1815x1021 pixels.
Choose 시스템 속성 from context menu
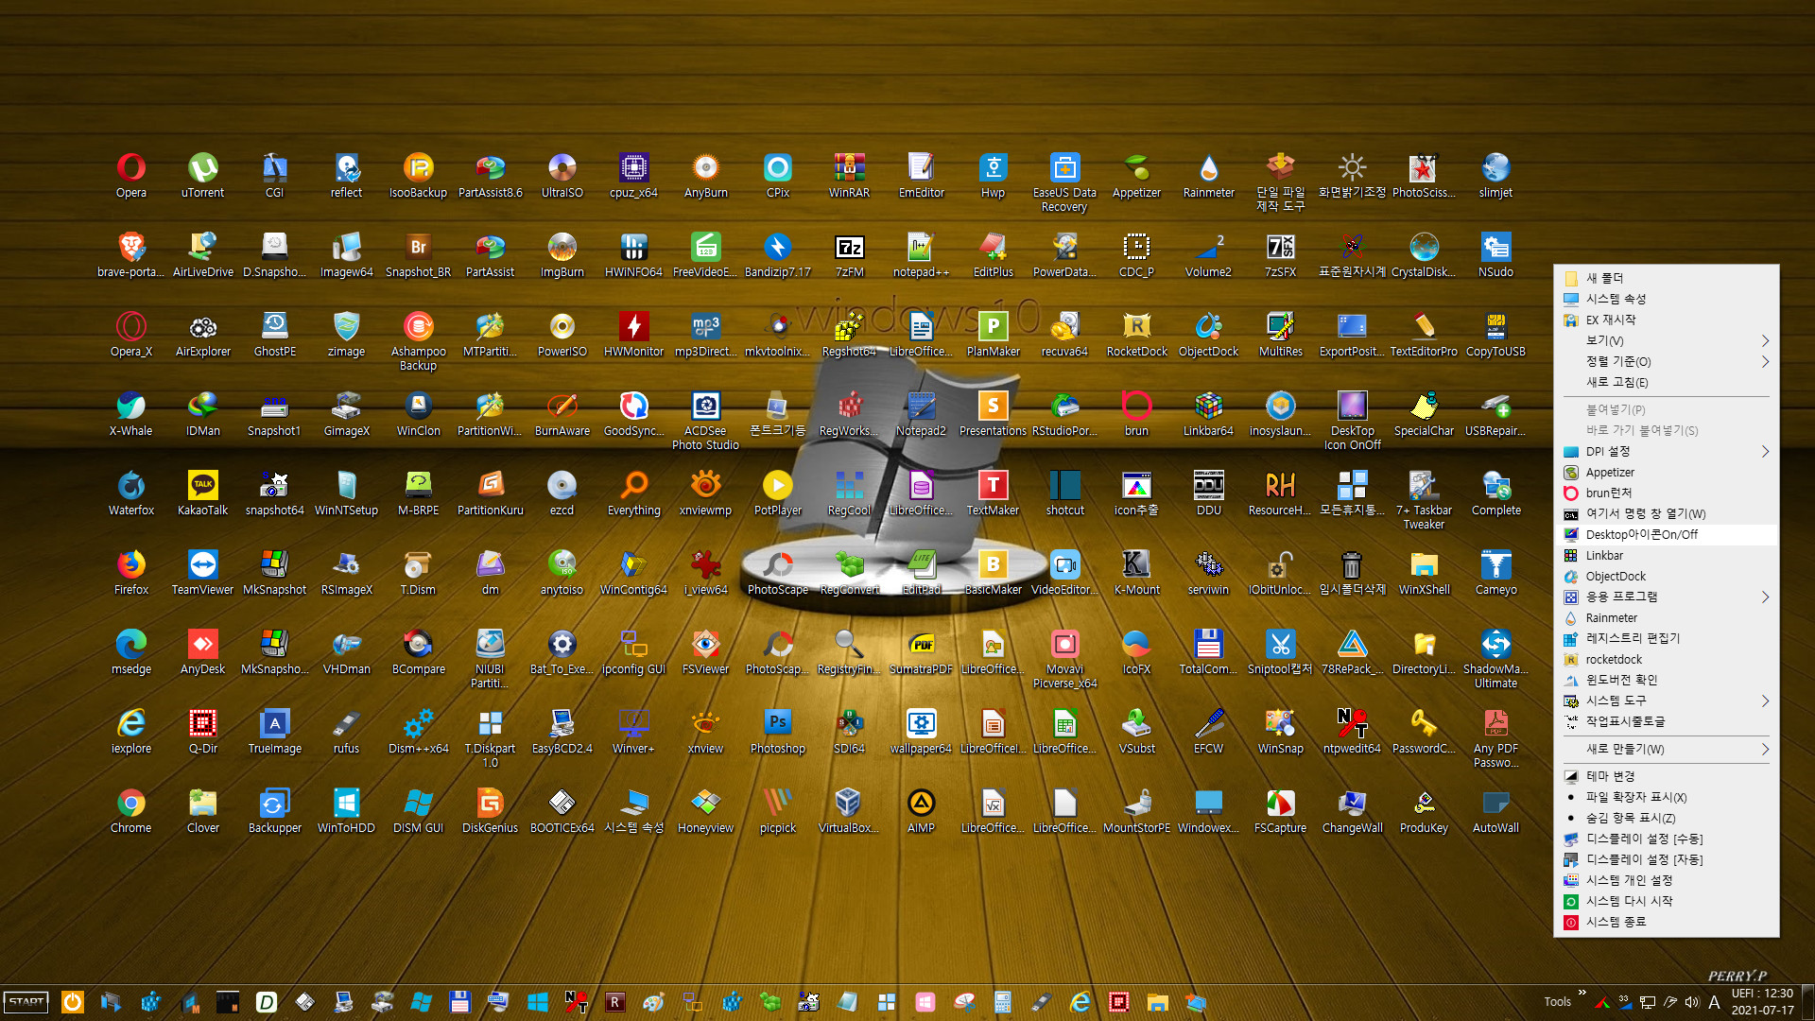coord(1666,299)
